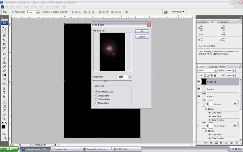The height and width of the screenshot is (152, 243).
Task: Select the Slice tool
Action: (x=4, y=49)
